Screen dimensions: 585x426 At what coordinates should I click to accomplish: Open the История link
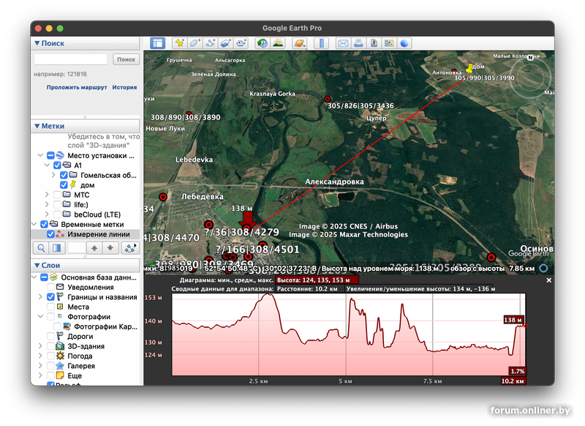124,87
